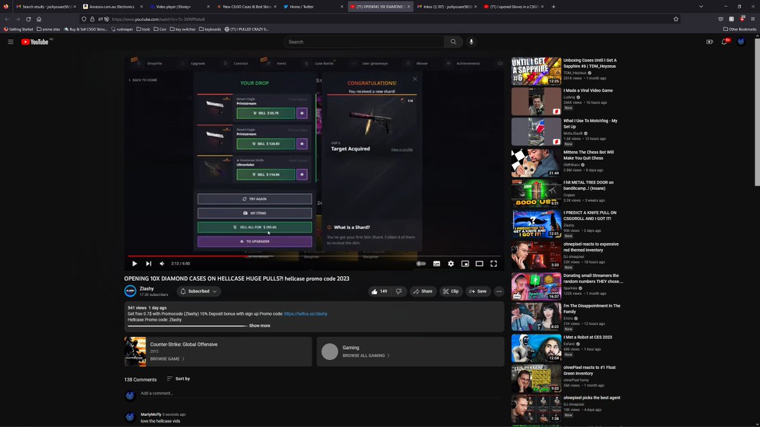
Task: Open the rustreaper bookmark
Action: coord(122,29)
